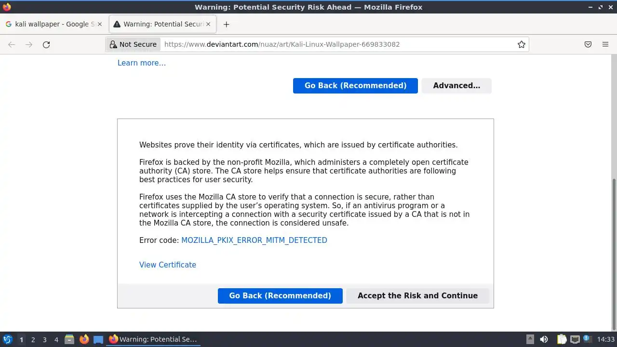The image size is (617, 347).
Task: Bookmark this page with the star icon
Action: (x=521, y=44)
